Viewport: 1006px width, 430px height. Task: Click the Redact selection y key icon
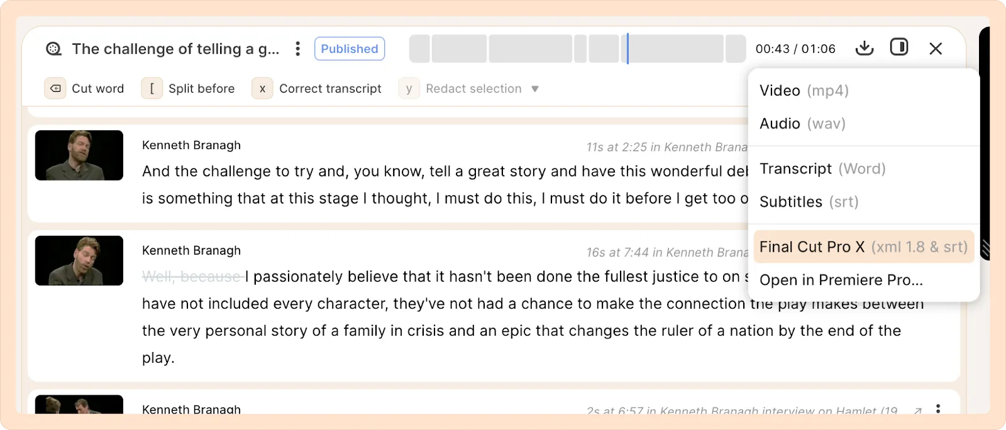(x=409, y=89)
